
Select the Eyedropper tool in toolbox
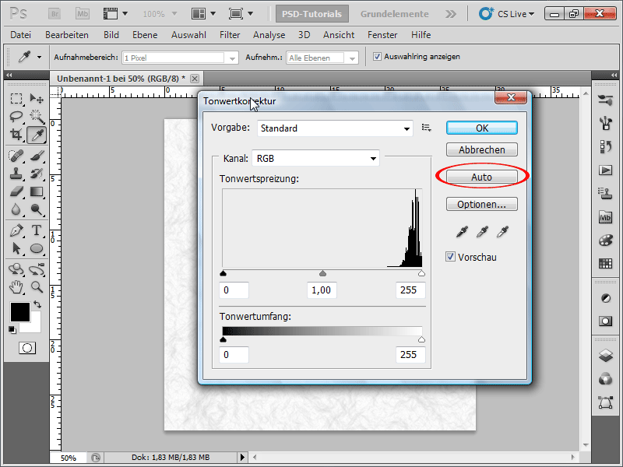37,135
